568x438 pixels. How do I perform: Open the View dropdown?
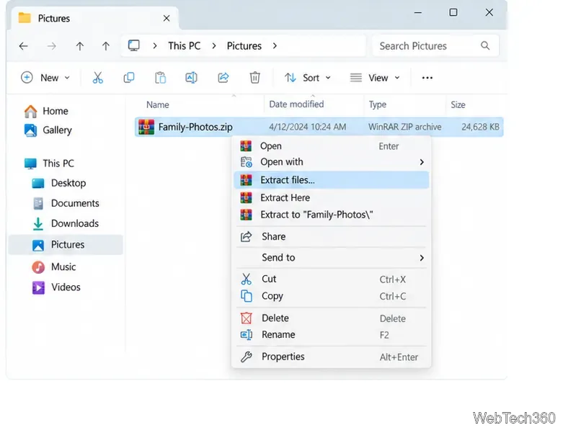375,78
